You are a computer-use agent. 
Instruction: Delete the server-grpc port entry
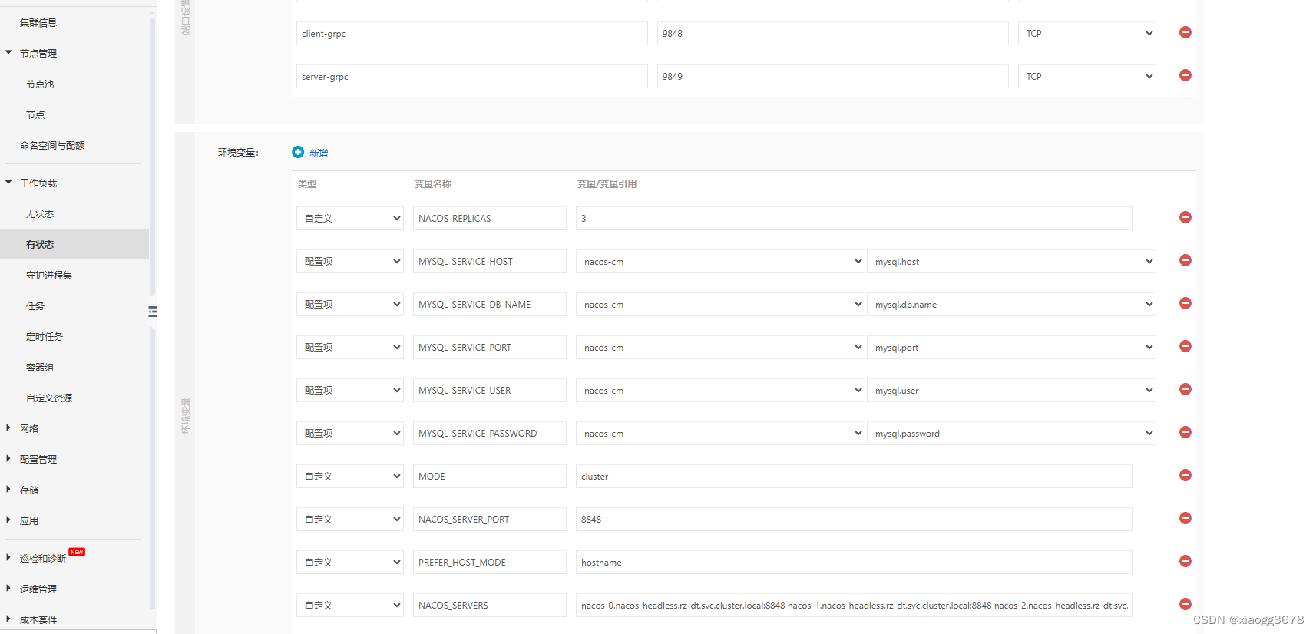(x=1185, y=75)
